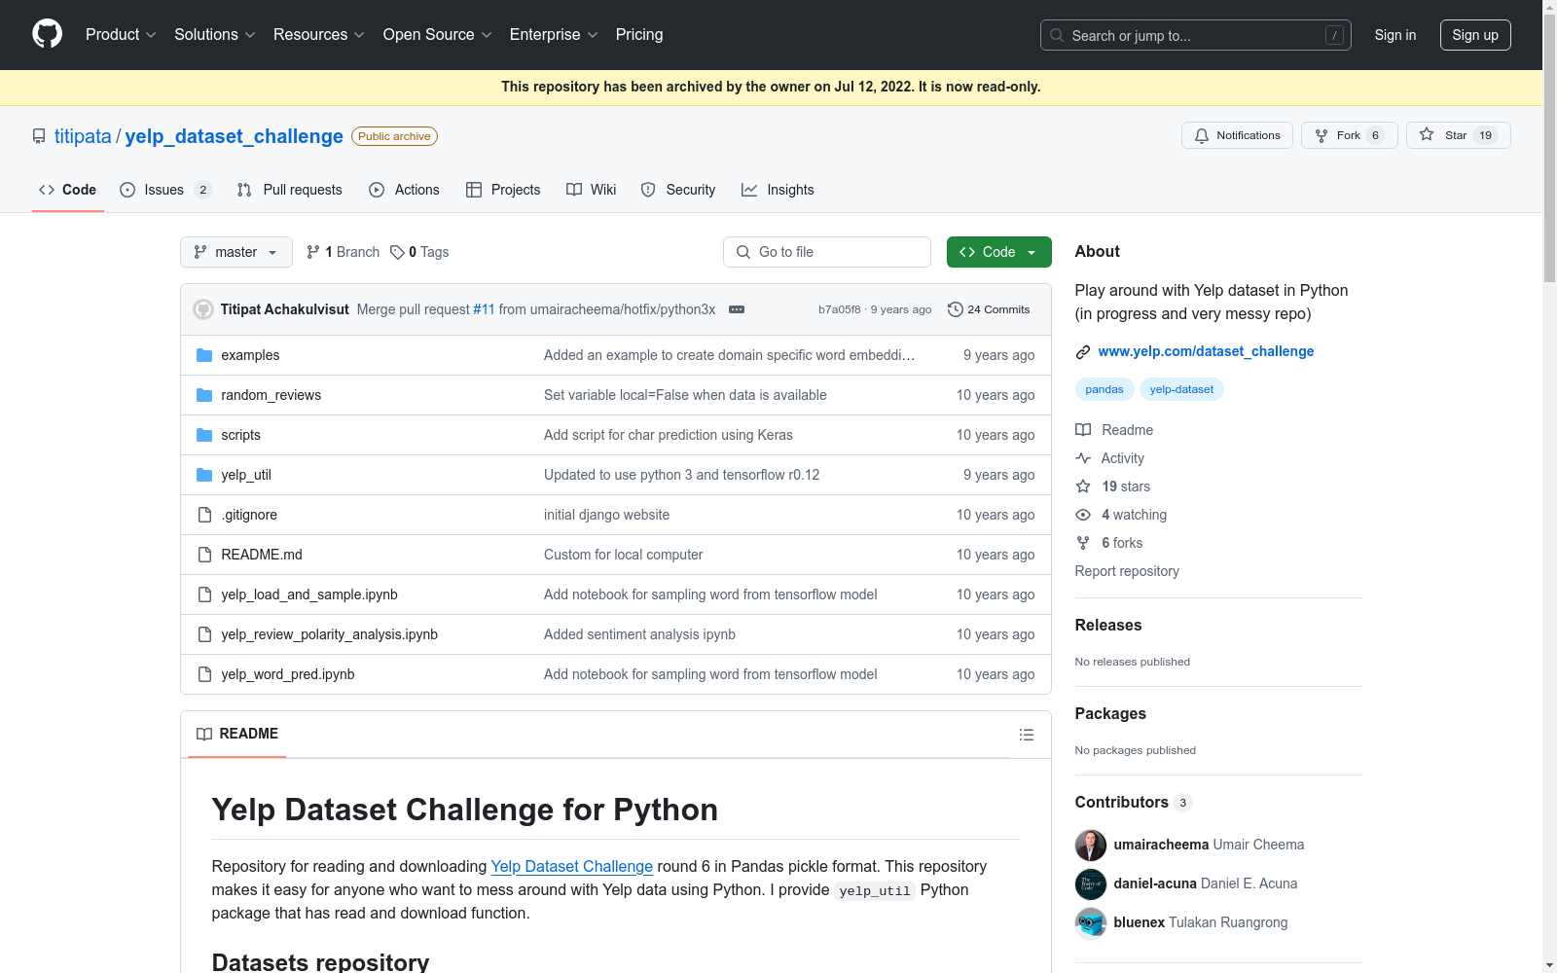Screen dimensions: 1557x973
Task: Click the eye icon beside watching
Action: pos(1083,515)
